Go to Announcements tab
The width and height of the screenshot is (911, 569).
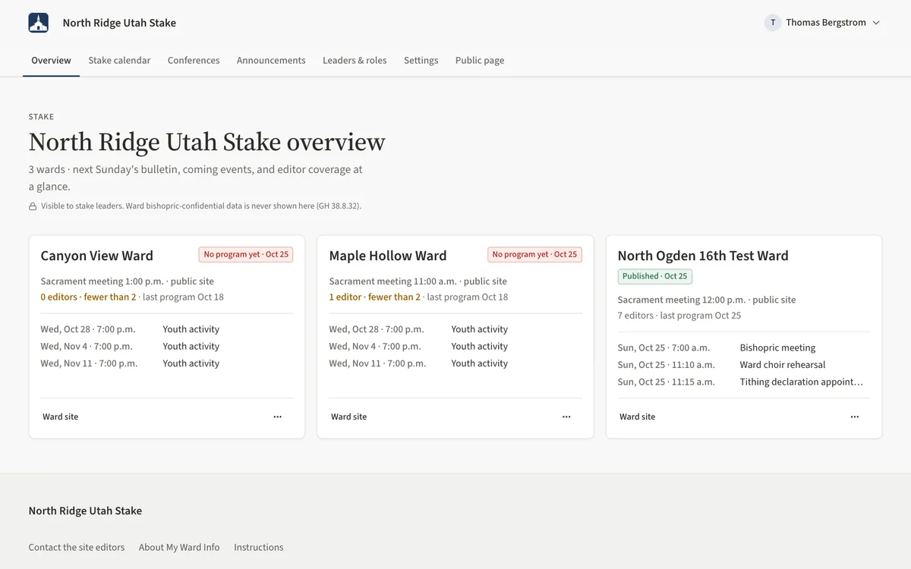click(271, 60)
